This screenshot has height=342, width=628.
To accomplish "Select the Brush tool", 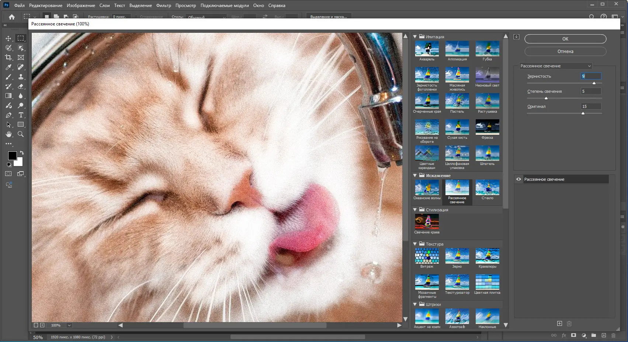I will point(8,77).
